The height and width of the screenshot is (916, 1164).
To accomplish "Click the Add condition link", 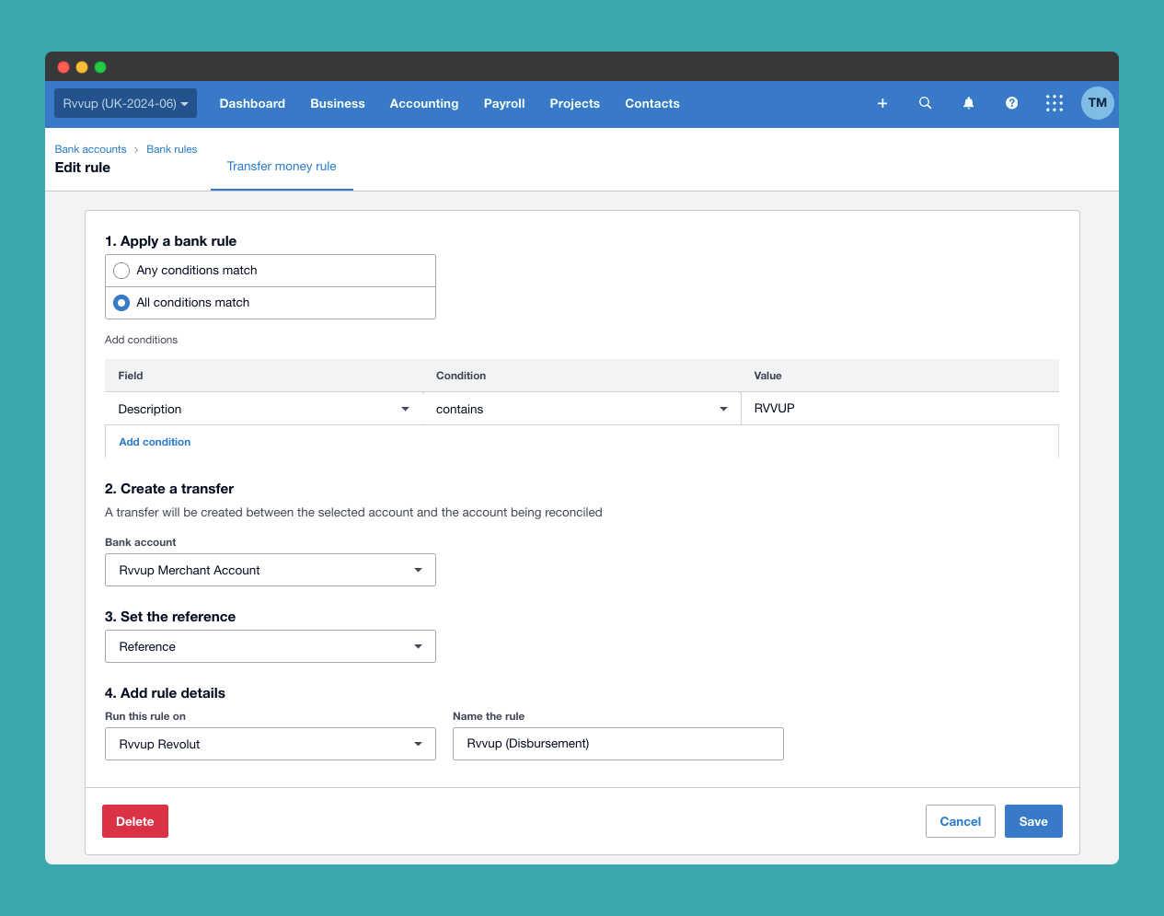I will [155, 442].
